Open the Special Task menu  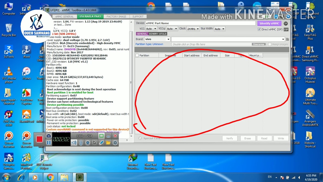[149, 138]
